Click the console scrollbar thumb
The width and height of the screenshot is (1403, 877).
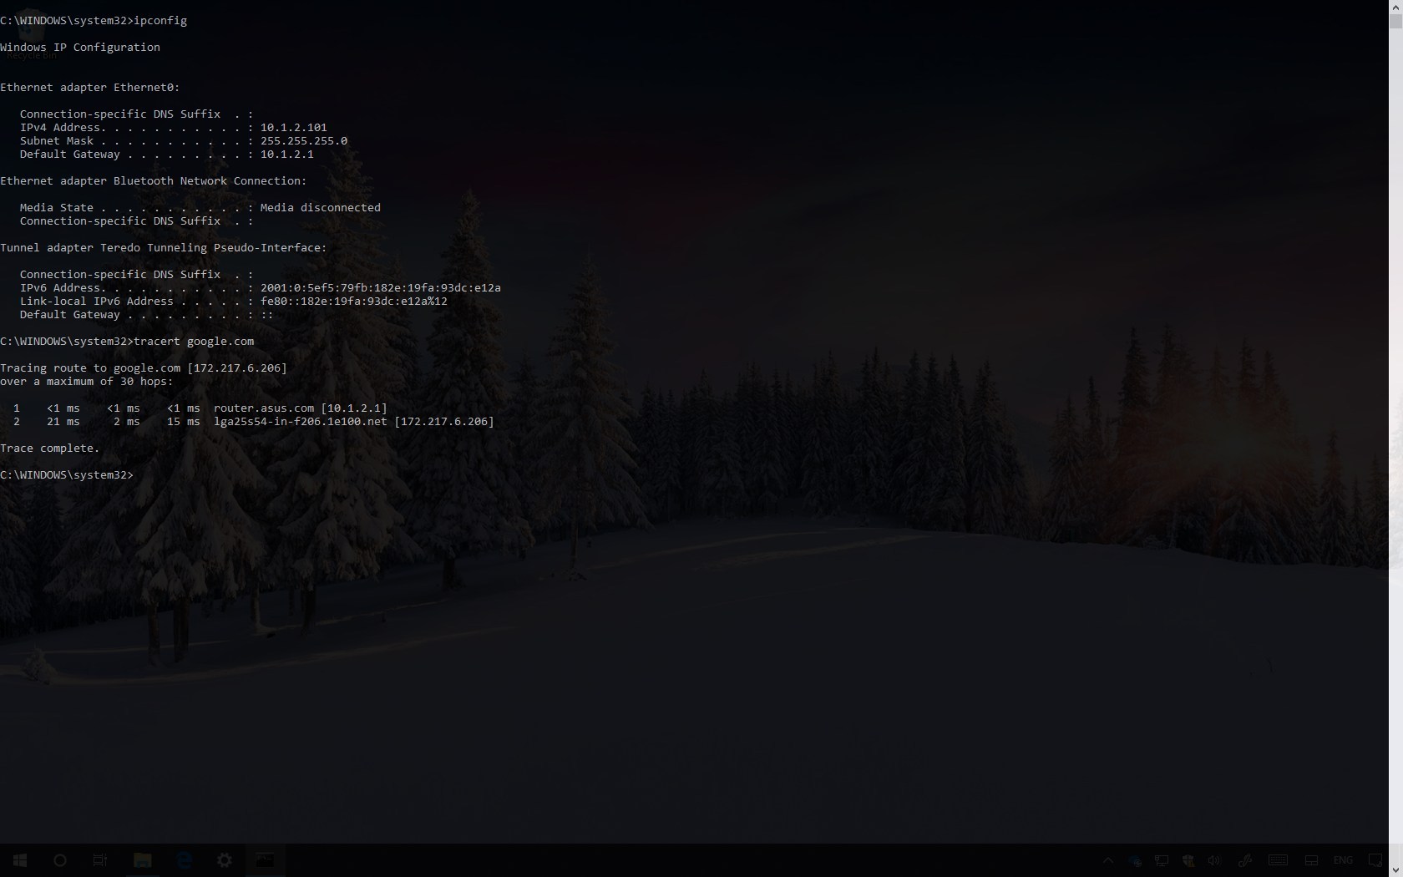1395,21
